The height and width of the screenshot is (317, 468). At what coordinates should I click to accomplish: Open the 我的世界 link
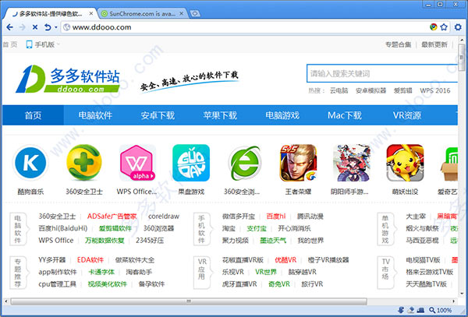pyautogui.click(x=310, y=241)
